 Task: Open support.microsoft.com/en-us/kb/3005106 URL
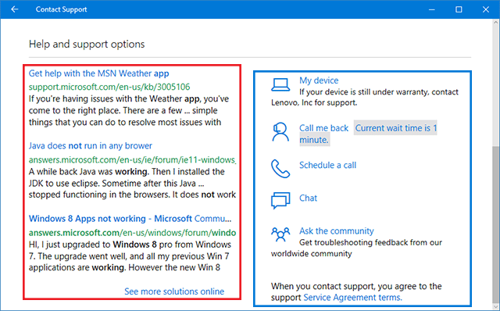pos(109,87)
